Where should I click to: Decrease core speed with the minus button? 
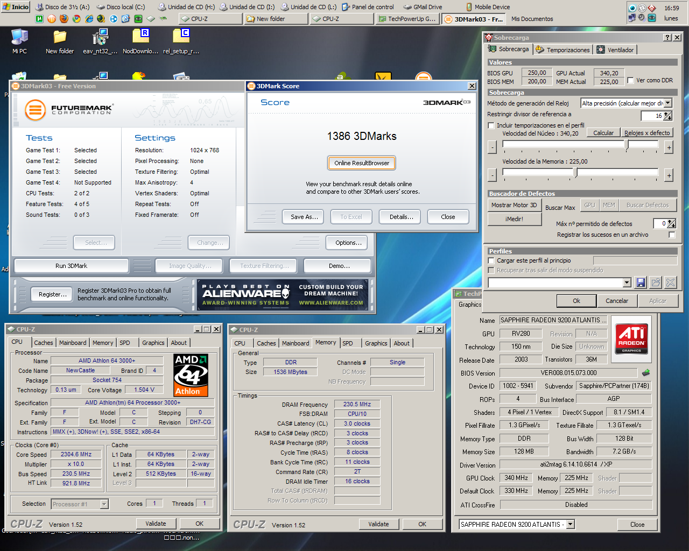coord(492,146)
